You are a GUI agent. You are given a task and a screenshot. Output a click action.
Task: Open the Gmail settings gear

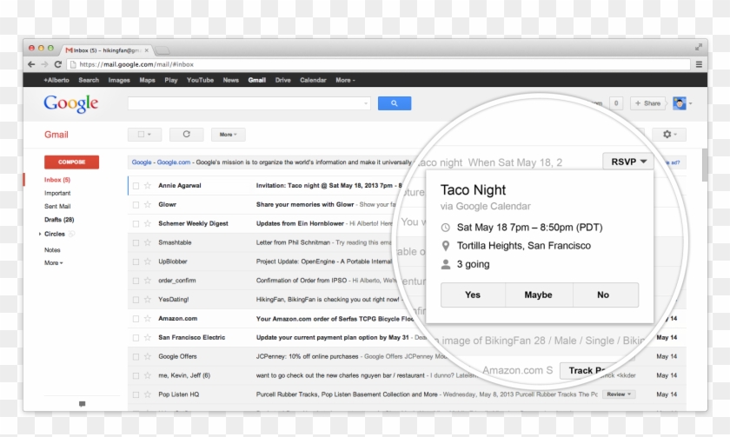click(x=669, y=135)
